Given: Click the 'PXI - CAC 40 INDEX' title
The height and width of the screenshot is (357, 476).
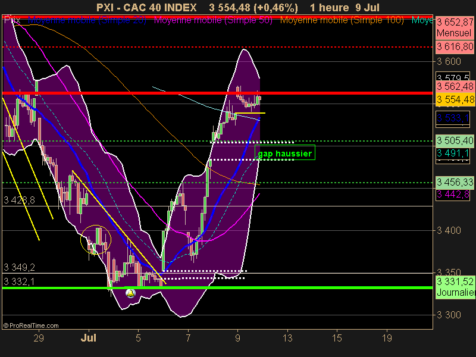Looking at the screenshot, I should point(146,7).
